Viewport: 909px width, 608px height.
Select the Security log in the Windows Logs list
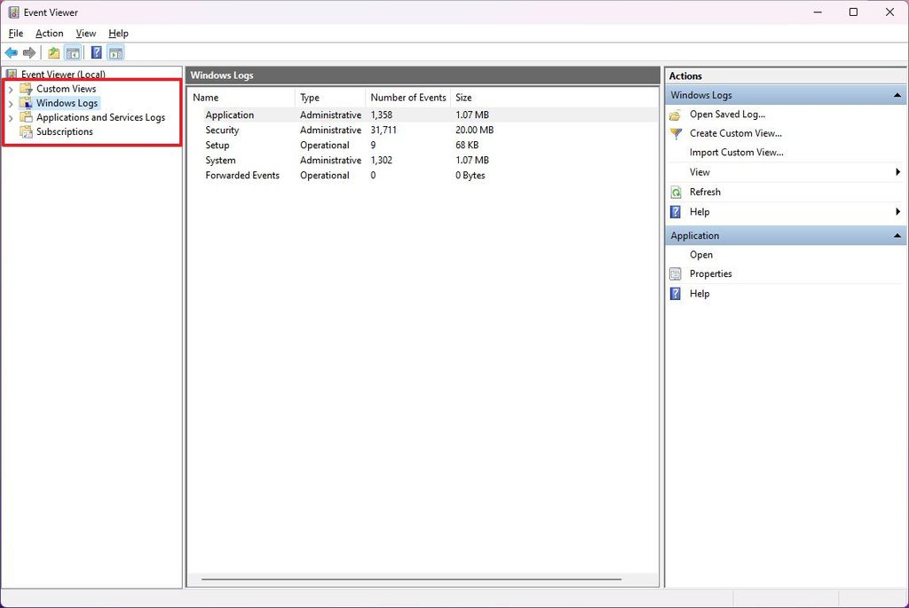click(x=222, y=130)
